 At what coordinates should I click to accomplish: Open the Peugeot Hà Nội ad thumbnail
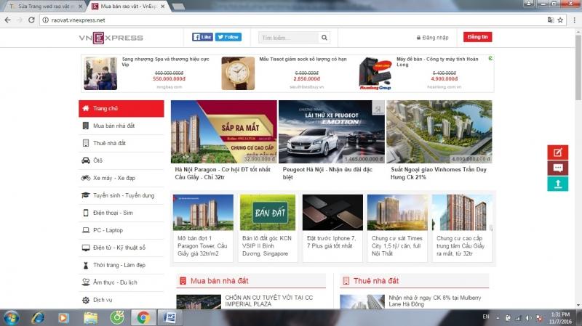coord(331,131)
